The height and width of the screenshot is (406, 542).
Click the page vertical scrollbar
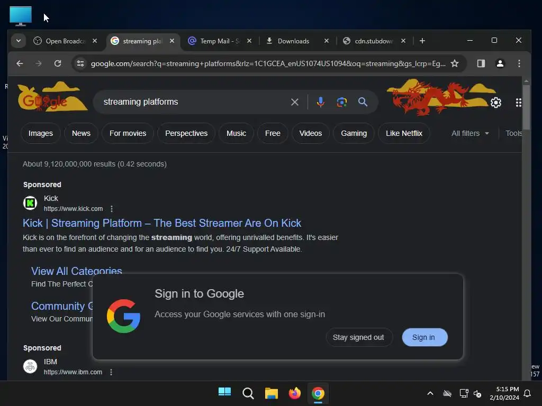click(x=526, y=107)
